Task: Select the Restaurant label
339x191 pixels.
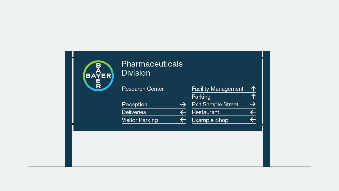Action: (206, 112)
